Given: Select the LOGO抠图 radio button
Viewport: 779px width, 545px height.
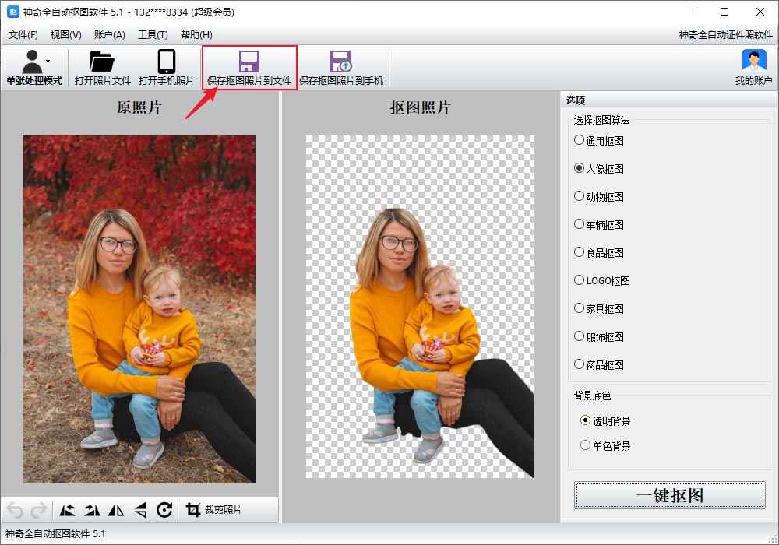Looking at the screenshot, I should [579, 281].
